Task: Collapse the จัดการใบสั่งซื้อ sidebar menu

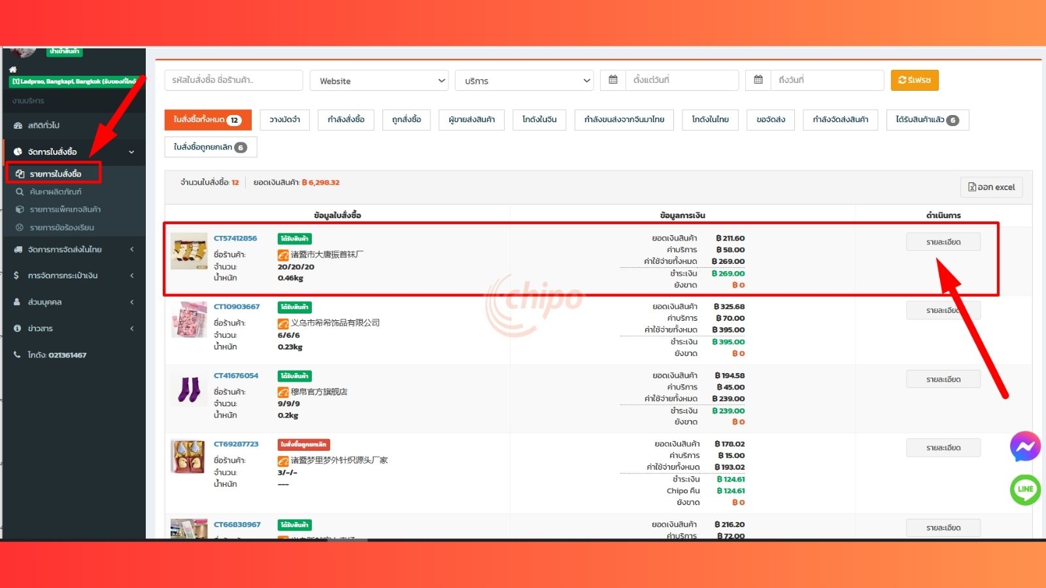Action: point(131,152)
